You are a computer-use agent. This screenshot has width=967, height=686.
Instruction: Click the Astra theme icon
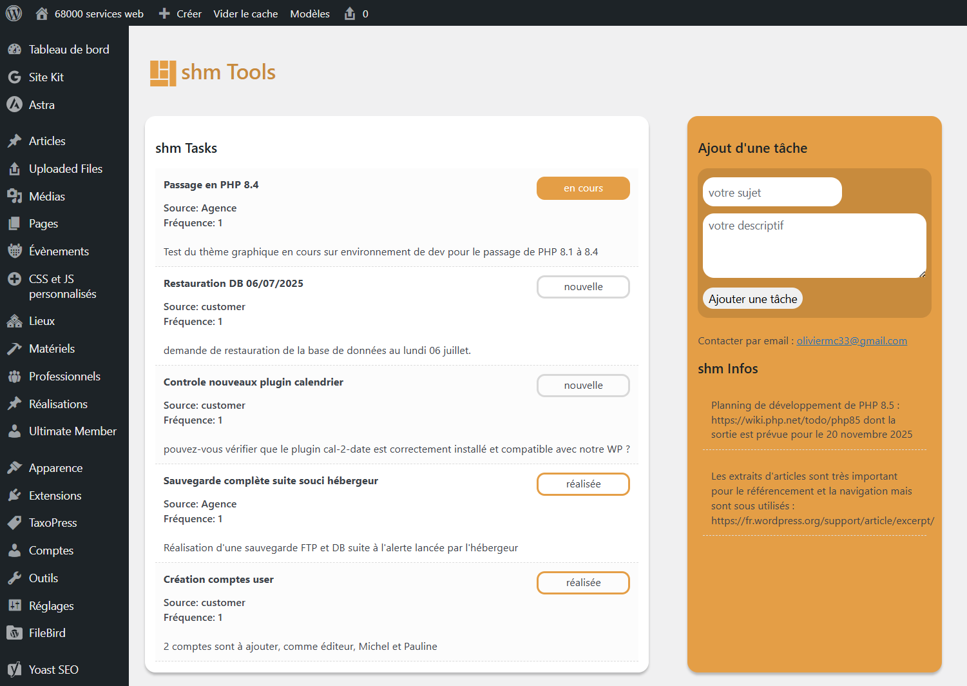pyautogui.click(x=14, y=104)
